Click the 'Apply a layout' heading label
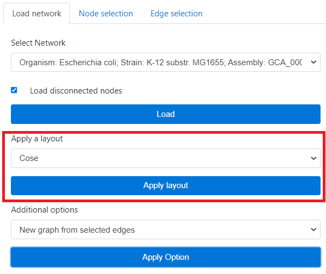 (37, 139)
